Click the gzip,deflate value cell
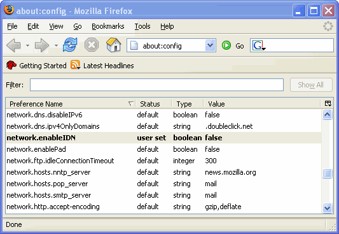Viewport: 339px width, 234px height. (x=223, y=207)
